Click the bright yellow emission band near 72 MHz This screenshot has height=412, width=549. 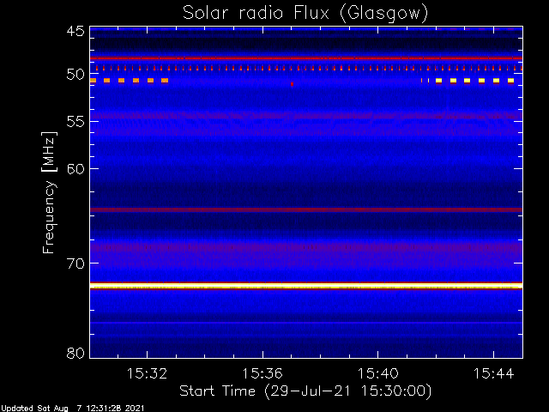306,286
